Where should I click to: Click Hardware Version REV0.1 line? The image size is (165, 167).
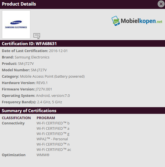[x=25, y=83]
